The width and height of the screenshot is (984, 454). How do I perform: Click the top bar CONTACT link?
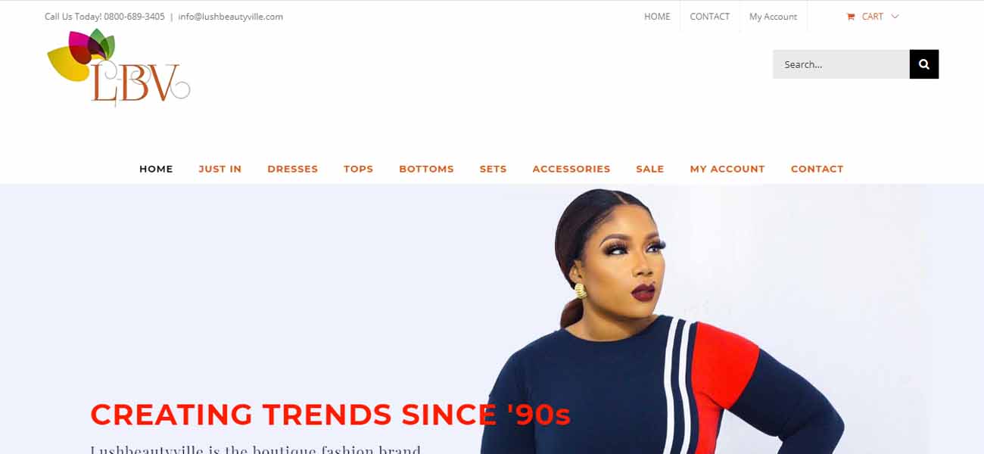tap(710, 17)
